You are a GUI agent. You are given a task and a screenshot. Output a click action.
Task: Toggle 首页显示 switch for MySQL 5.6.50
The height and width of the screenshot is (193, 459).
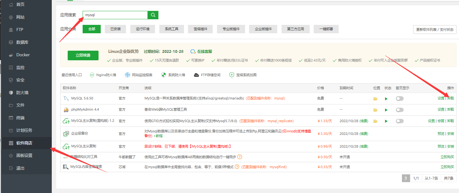pyautogui.click(x=399, y=99)
